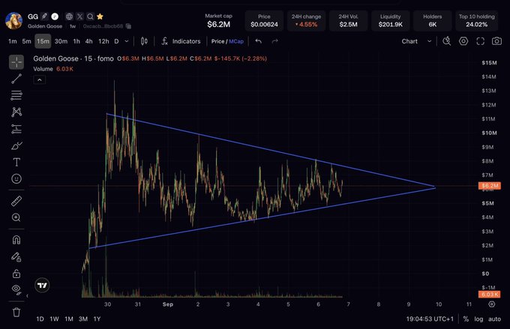Image resolution: width=510 pixels, height=329 pixels.
Task: Take a chart snapshot with camera
Action: 496,41
